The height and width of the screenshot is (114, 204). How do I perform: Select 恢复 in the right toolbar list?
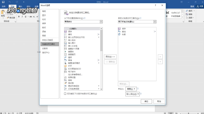[x=137, y=34]
